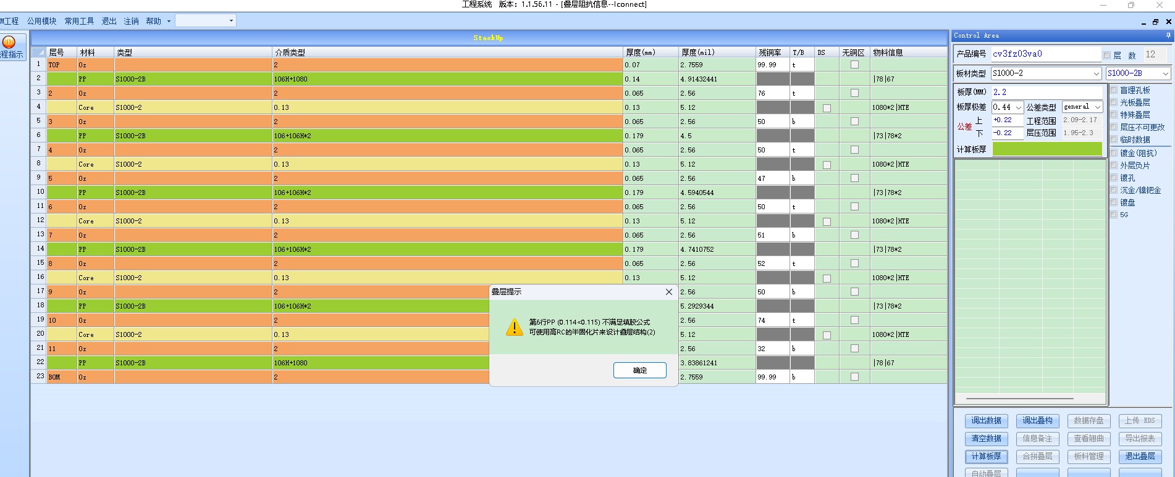
Task: Expand the 帮助 menu arrow
Action: point(169,21)
